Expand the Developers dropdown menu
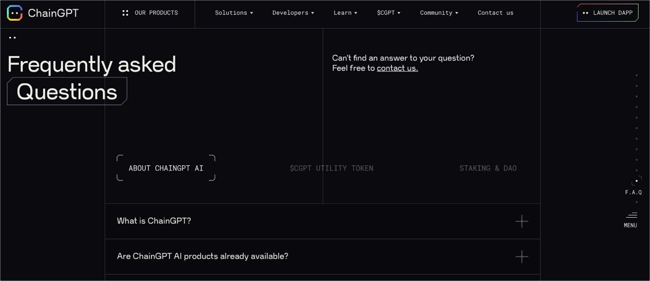Viewport: 650px width, 281px height. [x=293, y=12]
